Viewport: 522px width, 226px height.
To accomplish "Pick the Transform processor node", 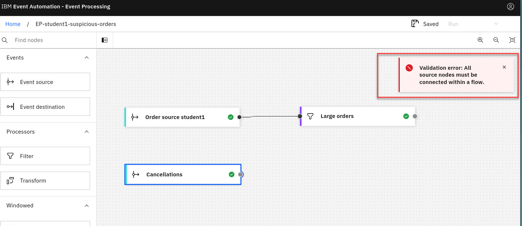I will pyautogui.click(x=45, y=181).
